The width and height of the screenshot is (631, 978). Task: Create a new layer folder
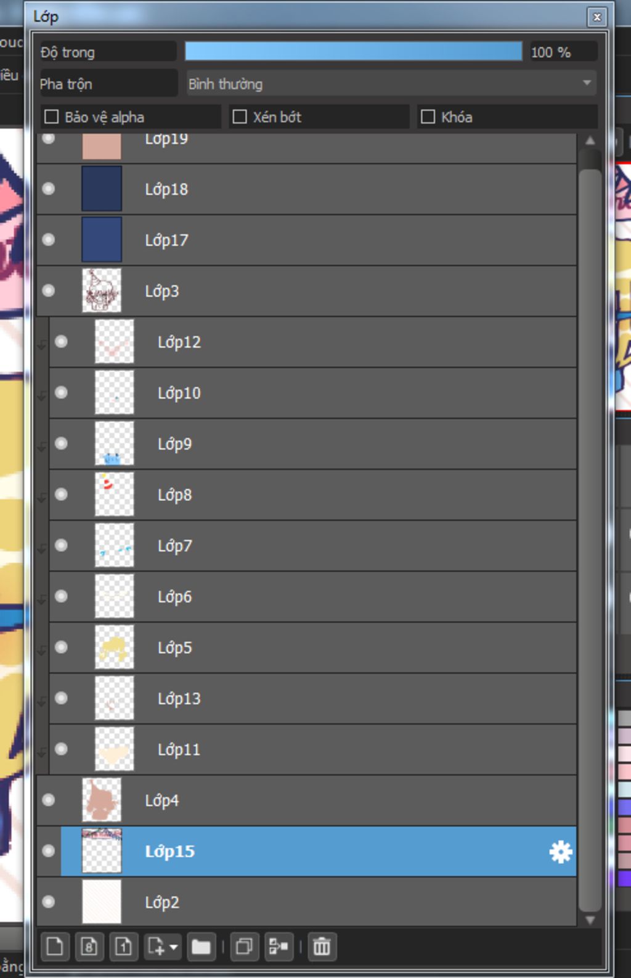click(201, 946)
